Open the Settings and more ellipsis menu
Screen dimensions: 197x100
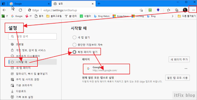point(193,10)
